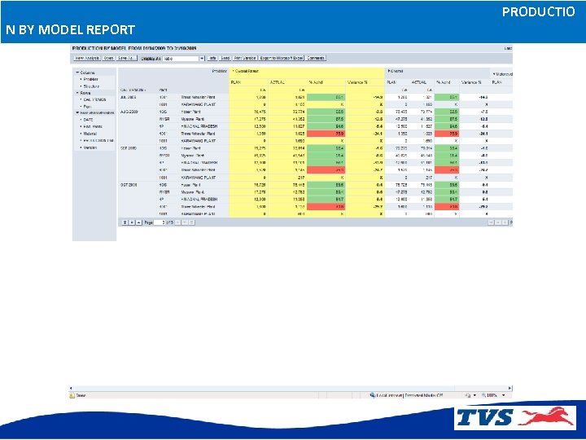Click red 75.9 cell under Overall Result
The image size is (586, 440).
click(x=326, y=134)
